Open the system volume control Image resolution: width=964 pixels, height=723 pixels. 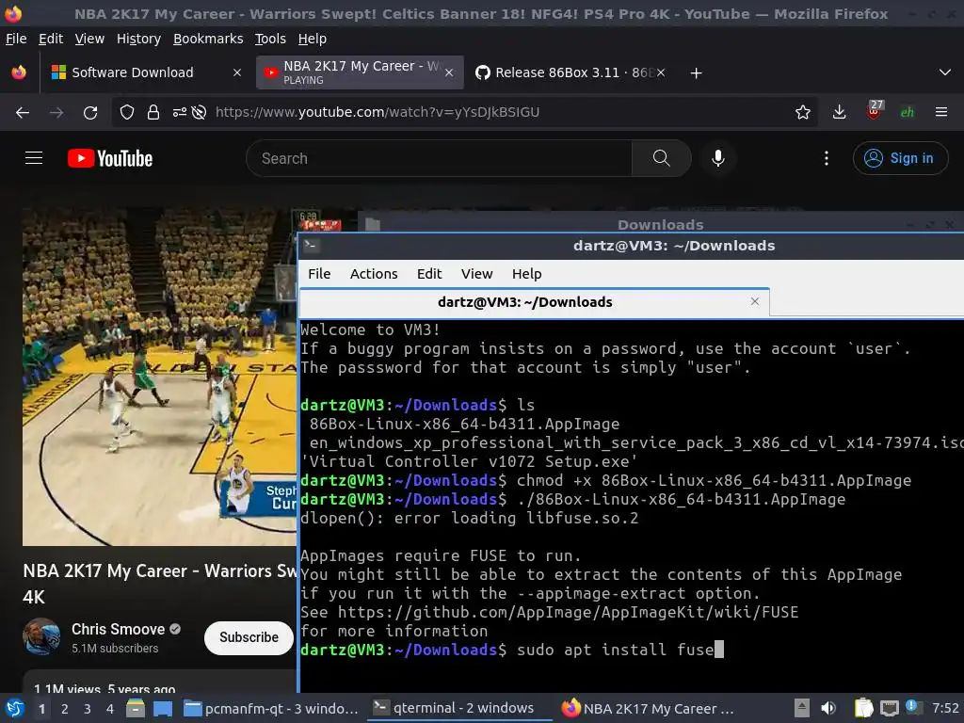tap(828, 708)
